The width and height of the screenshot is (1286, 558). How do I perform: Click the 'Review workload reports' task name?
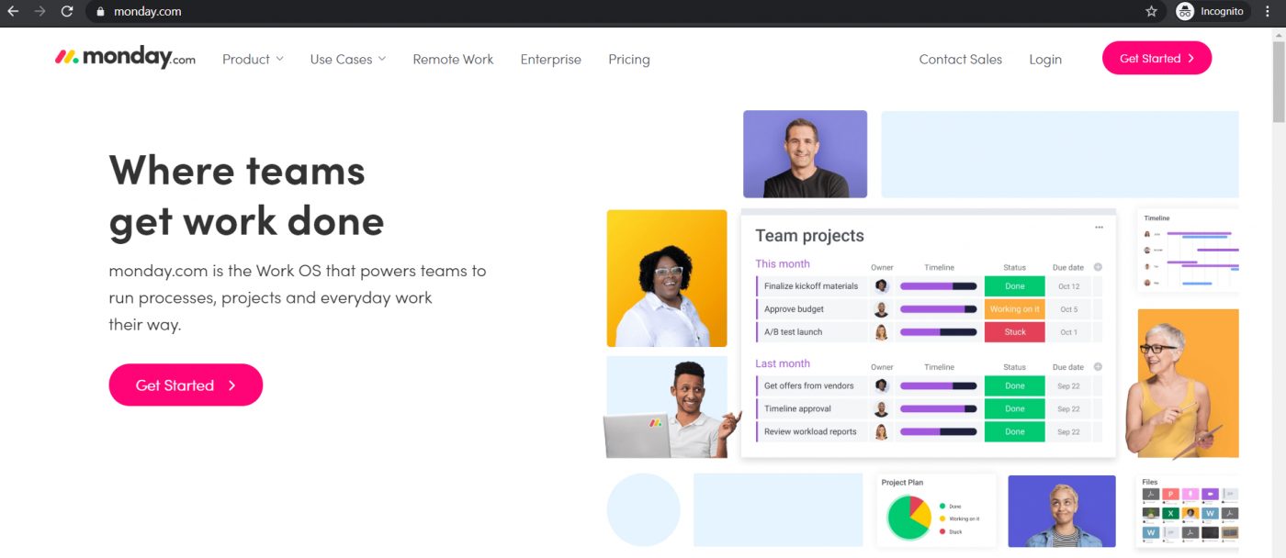coord(810,431)
